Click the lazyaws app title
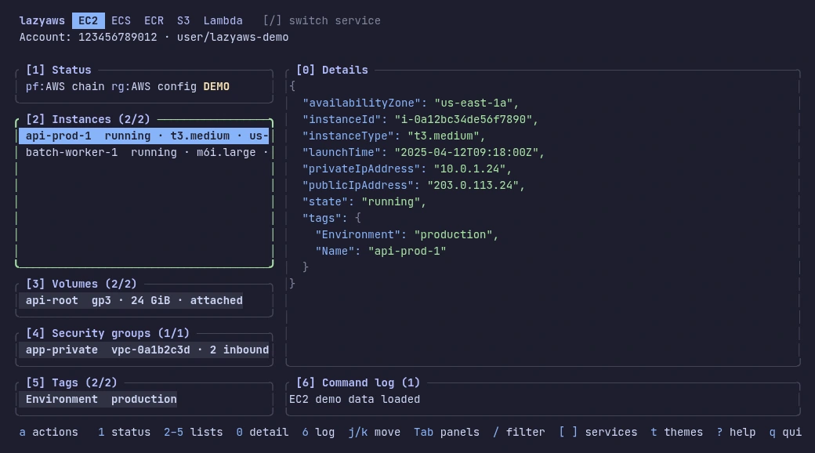This screenshot has height=453, width=815. point(42,21)
